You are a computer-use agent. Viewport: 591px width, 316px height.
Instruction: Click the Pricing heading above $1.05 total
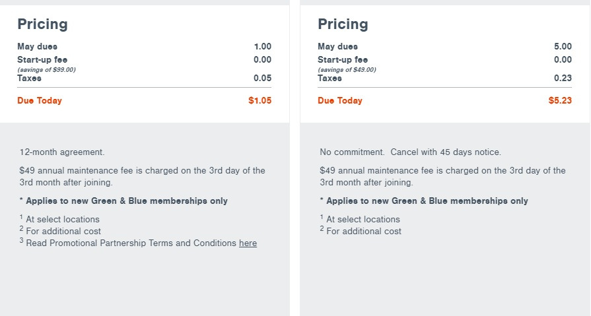pyautogui.click(x=42, y=24)
